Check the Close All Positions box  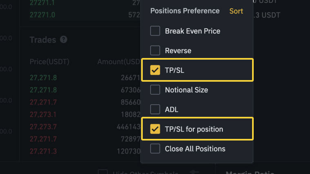pos(155,149)
